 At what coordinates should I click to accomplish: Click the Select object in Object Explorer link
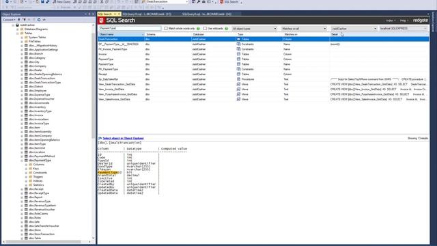[x=123, y=138]
